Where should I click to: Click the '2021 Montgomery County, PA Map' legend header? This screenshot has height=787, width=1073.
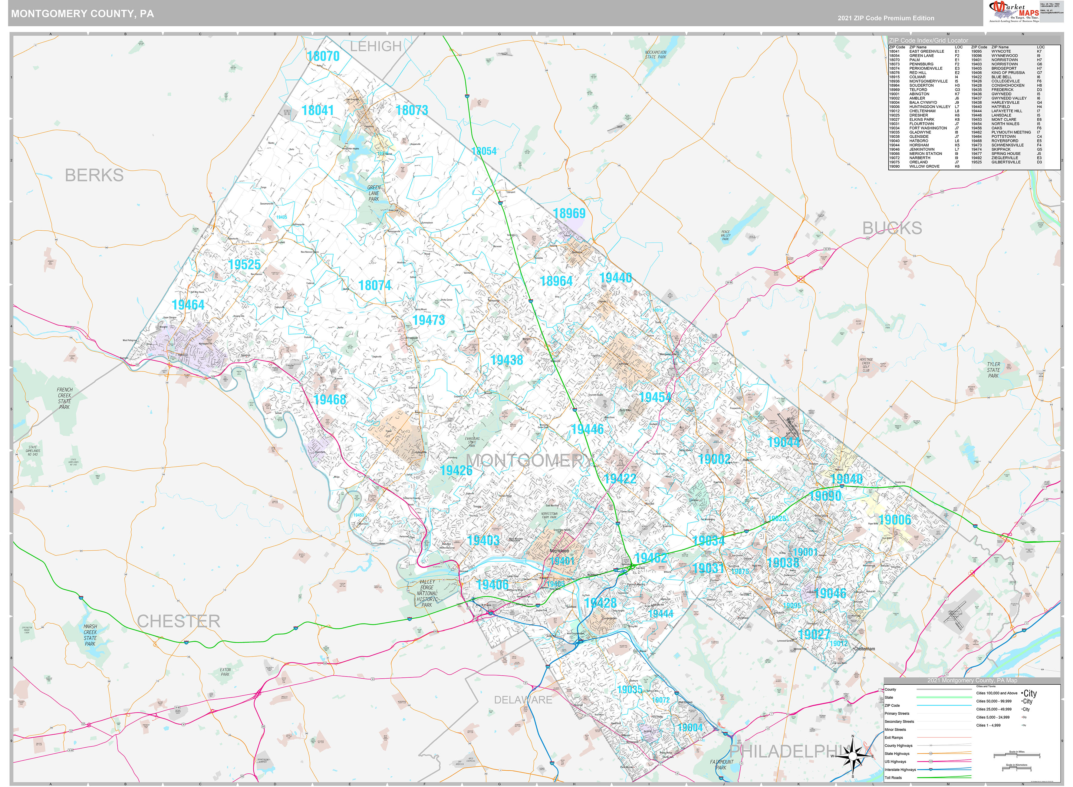tap(972, 680)
